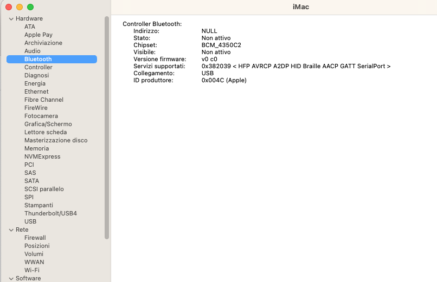Image resolution: width=437 pixels, height=282 pixels.
Task: Select ATA in the sidebar
Action: pos(29,27)
